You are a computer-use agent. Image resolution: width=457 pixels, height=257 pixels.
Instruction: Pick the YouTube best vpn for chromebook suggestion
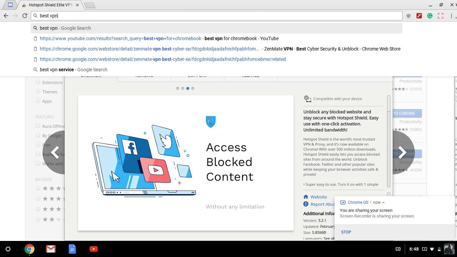click(216, 39)
